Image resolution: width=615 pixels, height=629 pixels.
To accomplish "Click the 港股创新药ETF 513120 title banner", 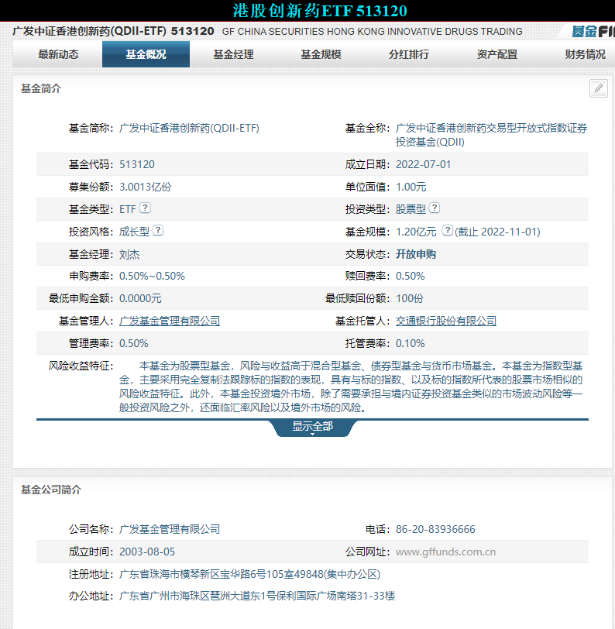I will 320,11.
